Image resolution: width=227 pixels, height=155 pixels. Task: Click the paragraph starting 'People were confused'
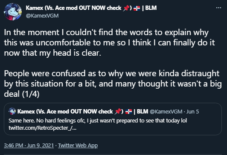pos(113,83)
